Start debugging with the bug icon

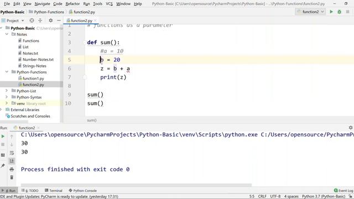tap(339, 12)
